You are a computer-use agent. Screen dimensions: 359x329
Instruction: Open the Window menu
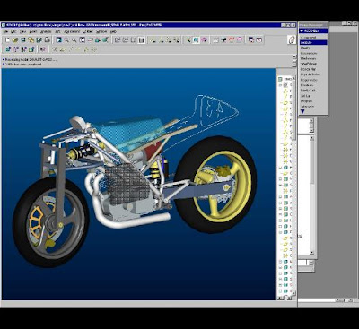tap(101, 31)
